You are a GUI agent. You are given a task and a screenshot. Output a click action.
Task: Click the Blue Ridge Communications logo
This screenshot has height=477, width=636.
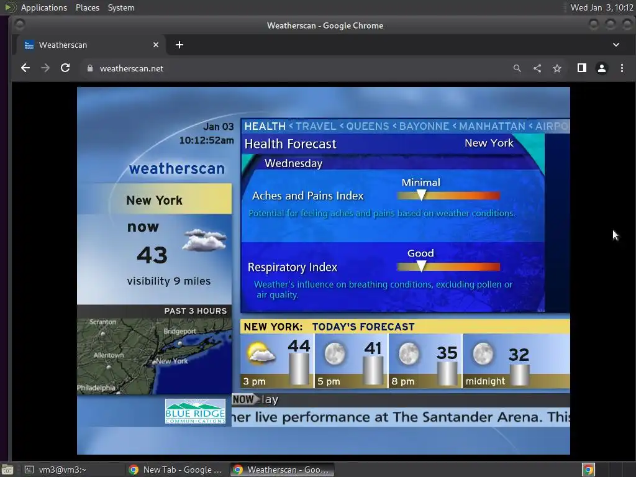(x=195, y=411)
